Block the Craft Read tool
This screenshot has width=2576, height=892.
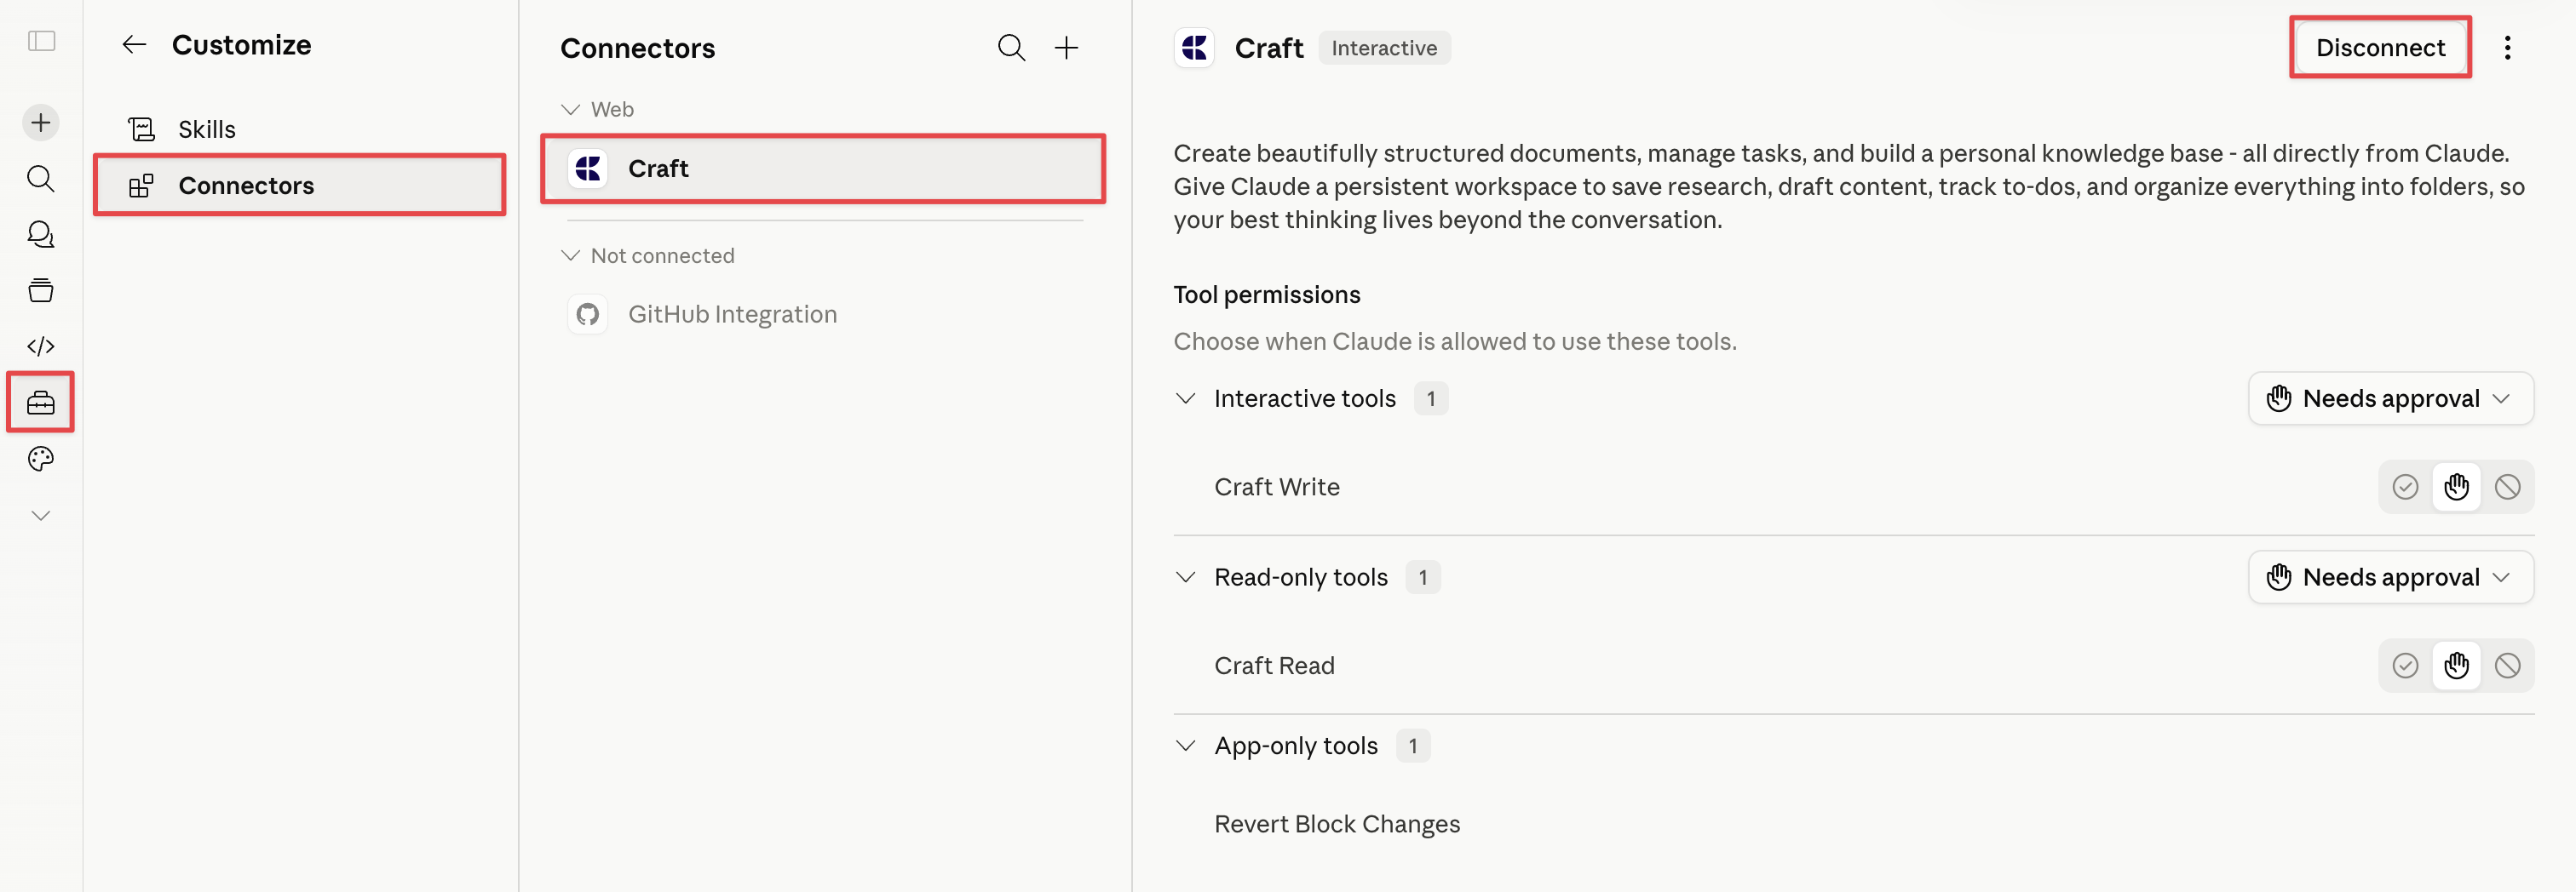tap(2507, 666)
